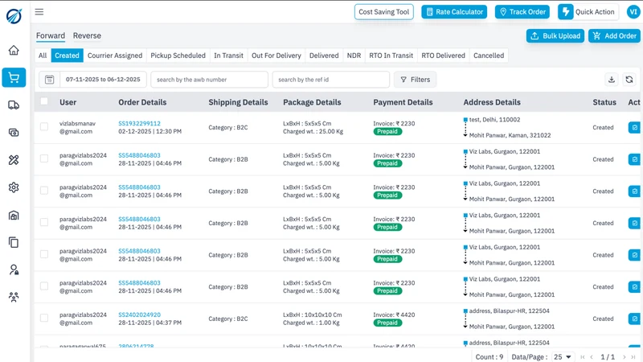Select the Out For Delivery tab
The height and width of the screenshot is (362, 643).
276,56
